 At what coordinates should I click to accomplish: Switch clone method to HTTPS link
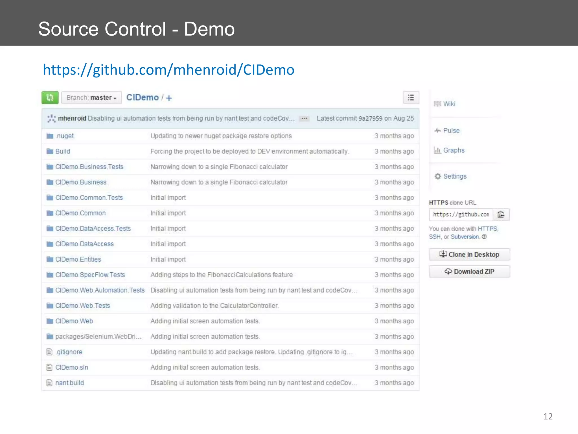pos(488,229)
